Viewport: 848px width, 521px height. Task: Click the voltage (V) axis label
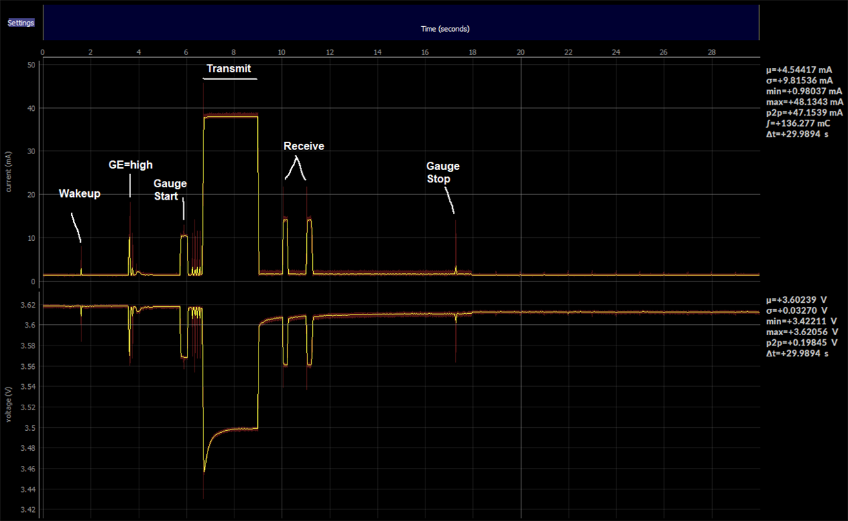[x=10, y=404]
